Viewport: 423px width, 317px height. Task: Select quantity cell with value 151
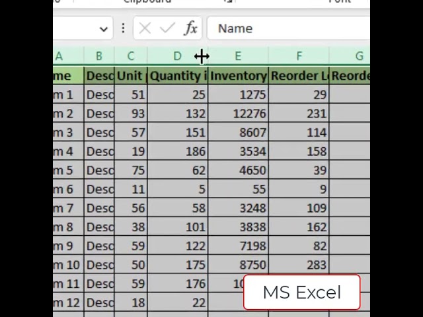tap(178, 132)
